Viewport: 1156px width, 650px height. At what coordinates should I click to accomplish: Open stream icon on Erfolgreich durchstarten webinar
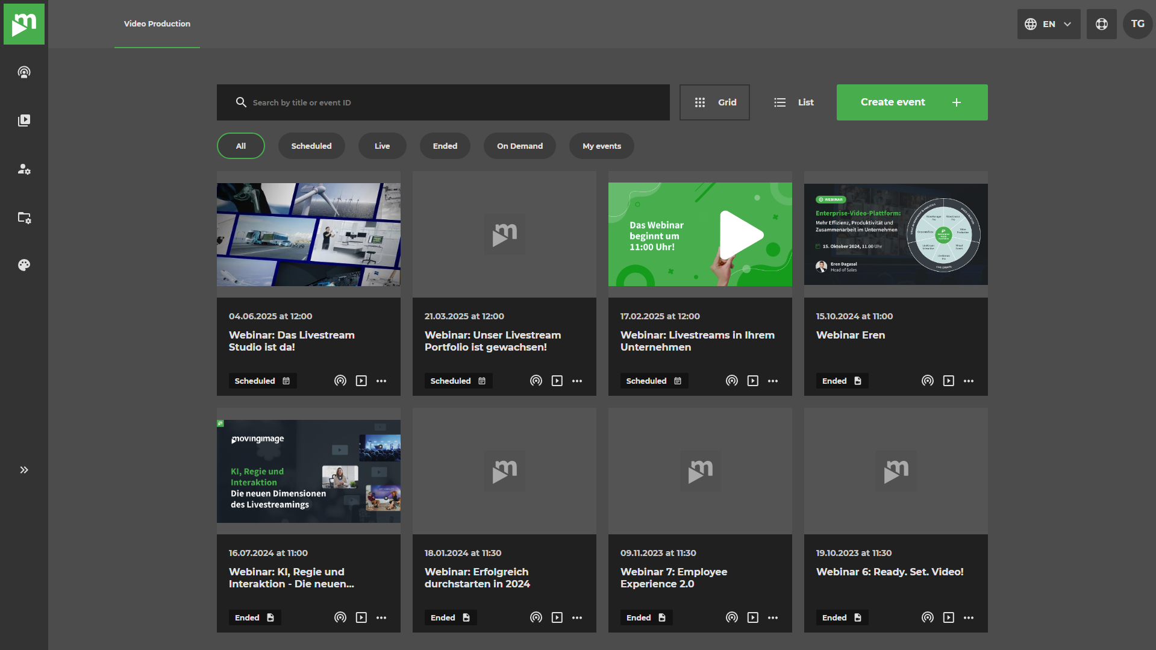tap(536, 617)
